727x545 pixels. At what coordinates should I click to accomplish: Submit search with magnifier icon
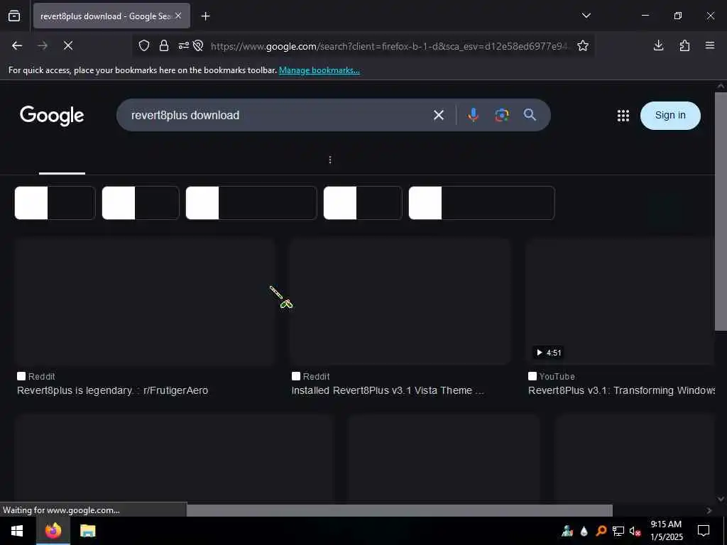[530, 115]
